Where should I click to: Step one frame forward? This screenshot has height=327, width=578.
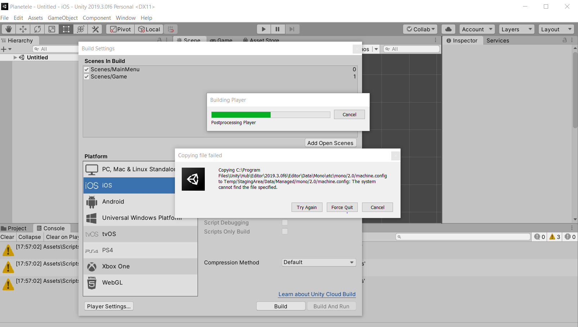[292, 29]
